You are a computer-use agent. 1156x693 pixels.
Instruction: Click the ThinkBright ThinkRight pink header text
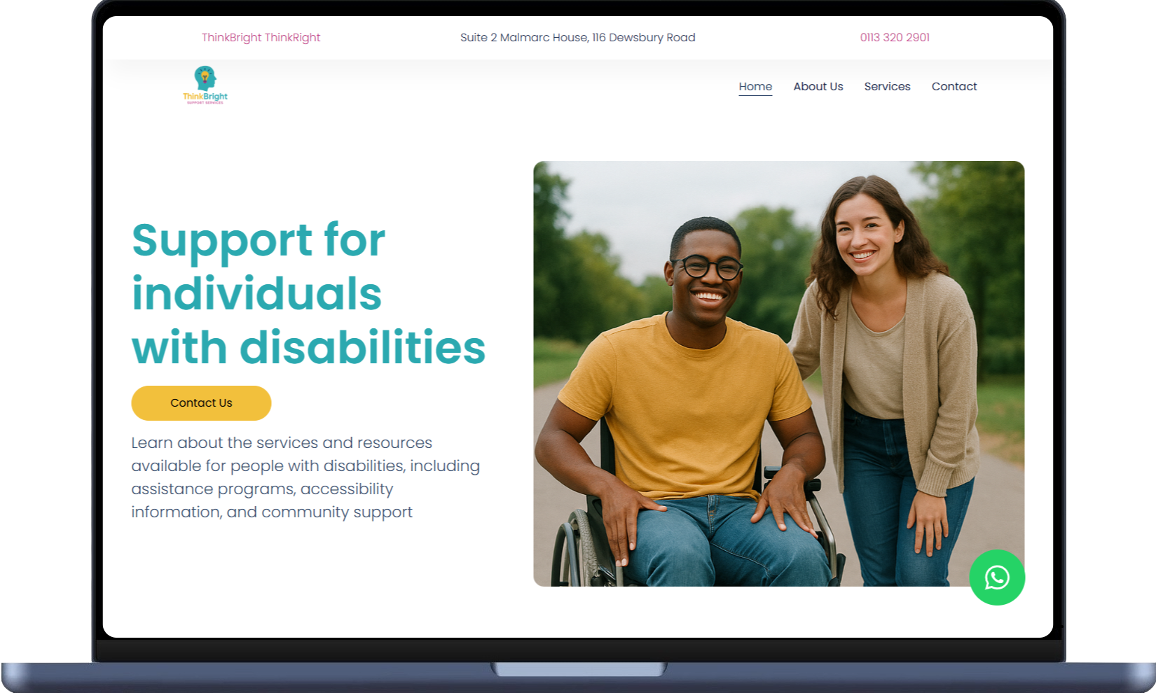(x=261, y=37)
